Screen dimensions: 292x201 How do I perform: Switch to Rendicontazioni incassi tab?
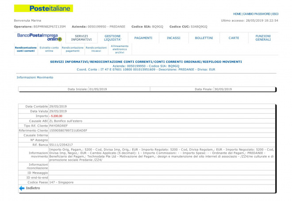pos(96,49)
